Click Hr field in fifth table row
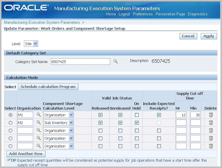222x168 pixels. point(181,146)
